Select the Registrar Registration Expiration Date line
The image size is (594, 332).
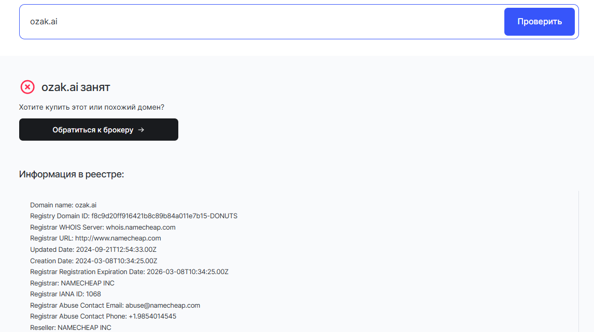pyautogui.click(x=129, y=272)
